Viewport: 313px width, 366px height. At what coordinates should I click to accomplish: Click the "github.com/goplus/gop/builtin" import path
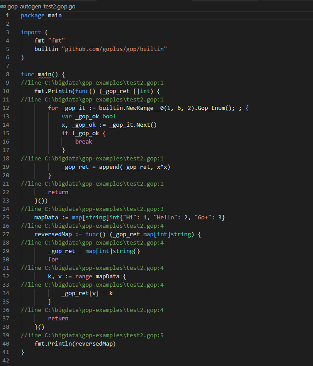point(115,49)
